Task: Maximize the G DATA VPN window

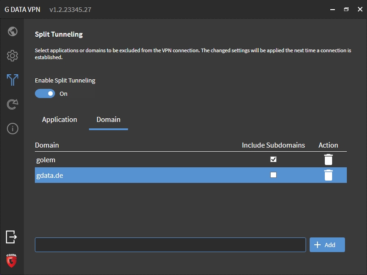Action: point(346,9)
